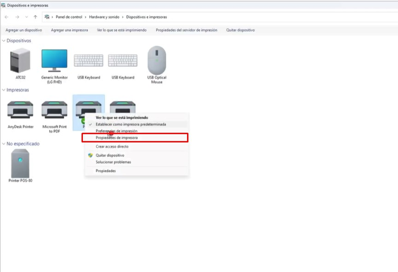Select the AnyDesk Printer icon

20,111
